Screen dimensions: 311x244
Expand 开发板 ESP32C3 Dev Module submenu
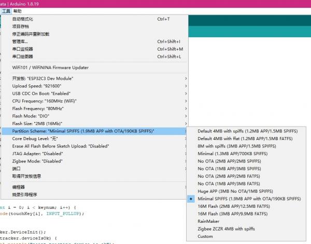[x=94, y=79]
